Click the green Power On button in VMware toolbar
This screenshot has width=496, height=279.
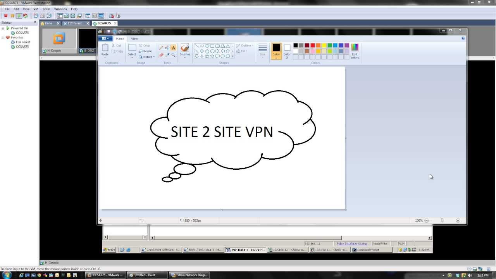pyautogui.click(x=19, y=16)
